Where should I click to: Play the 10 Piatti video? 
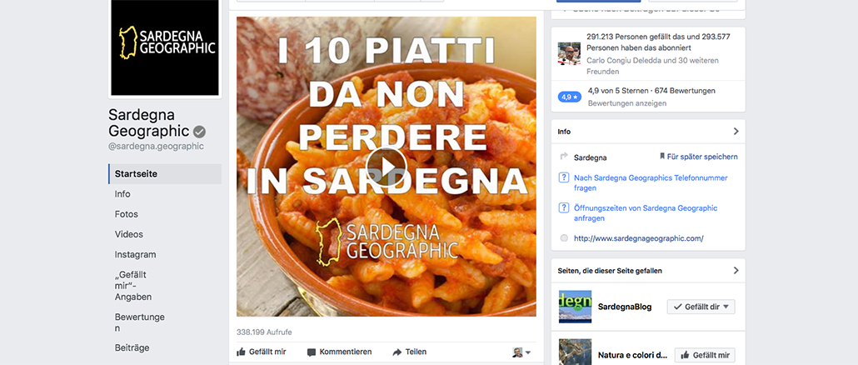[x=387, y=167]
